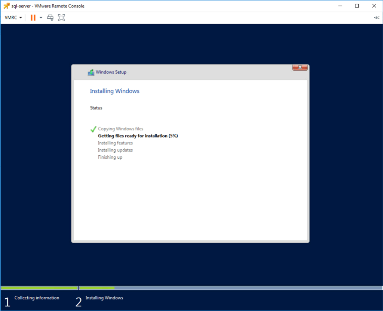
Task: Pause the virtual machine with orange button
Action: (33, 18)
